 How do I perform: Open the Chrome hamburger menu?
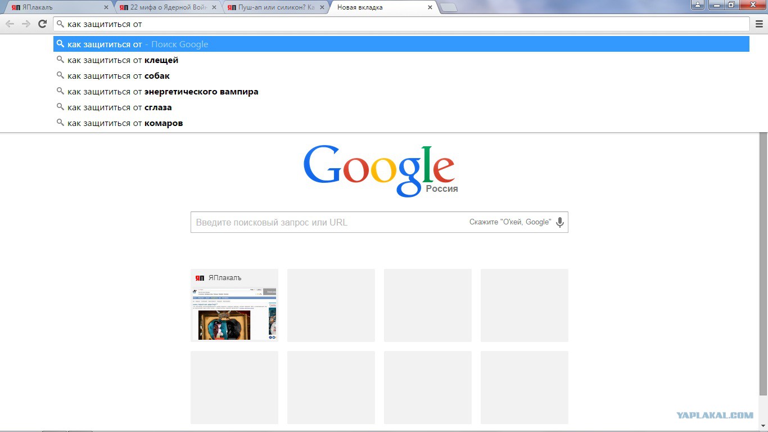(759, 24)
